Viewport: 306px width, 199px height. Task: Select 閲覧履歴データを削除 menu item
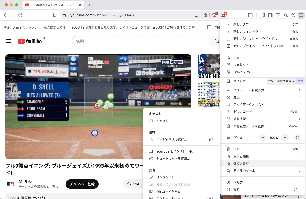(263, 126)
